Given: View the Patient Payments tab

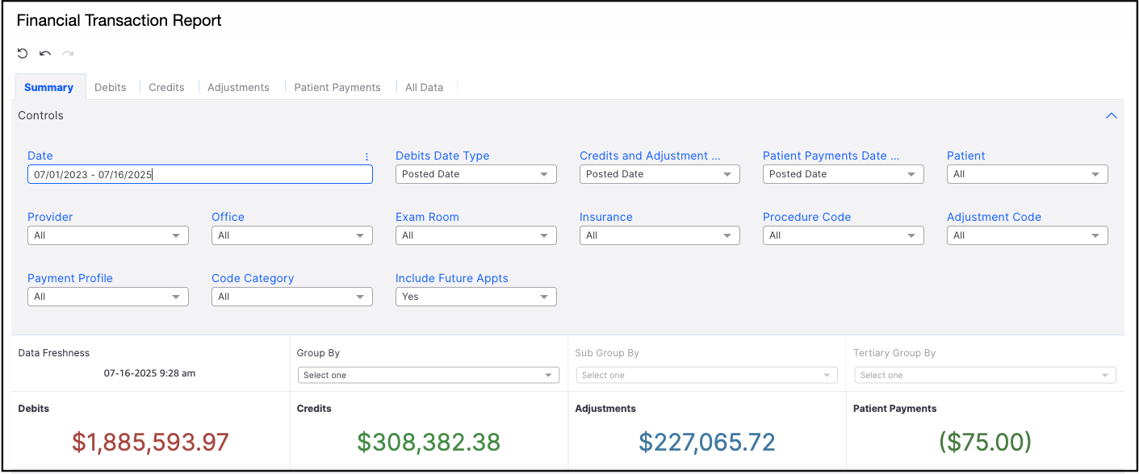Looking at the screenshot, I should pyautogui.click(x=337, y=87).
